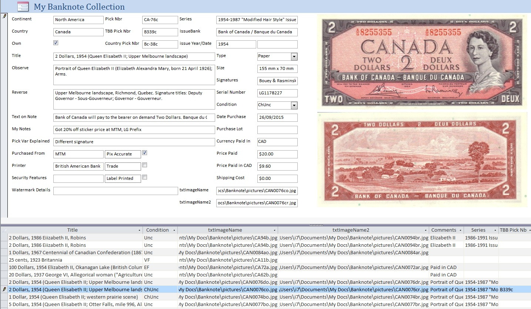
Task: Click the VF condition cell
Action: pos(160,260)
